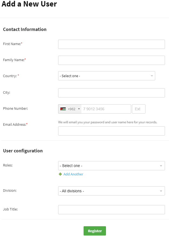169x236 pixels.
Task: Click the Division dropdown arrow
Action: click(161, 191)
